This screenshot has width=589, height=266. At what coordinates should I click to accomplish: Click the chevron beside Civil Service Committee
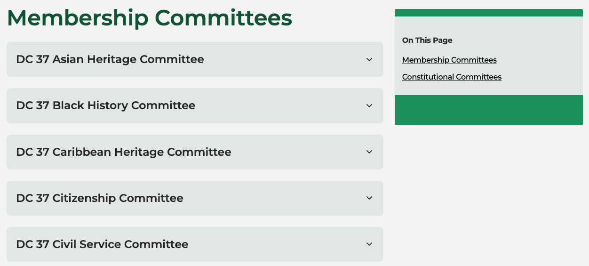pyautogui.click(x=369, y=244)
